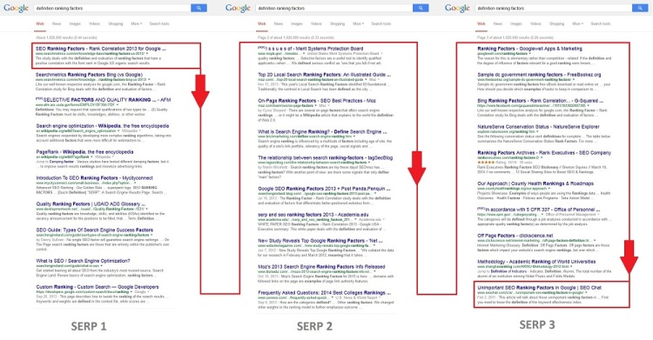Screen dimensions: 653x340
Task: Open 'Search engine optimization - Wikipedia' result
Action: [103, 126]
